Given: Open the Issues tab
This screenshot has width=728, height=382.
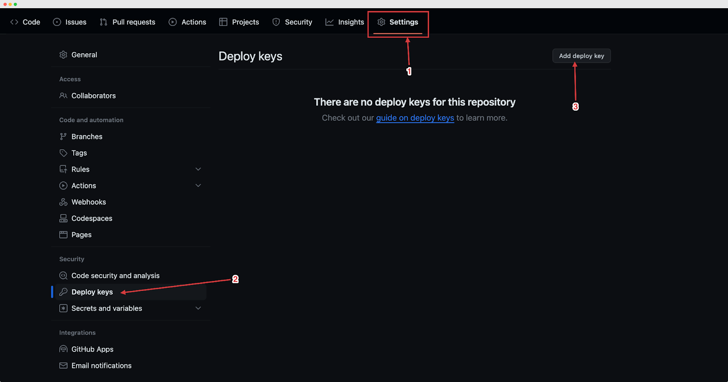Looking at the screenshot, I should [70, 22].
